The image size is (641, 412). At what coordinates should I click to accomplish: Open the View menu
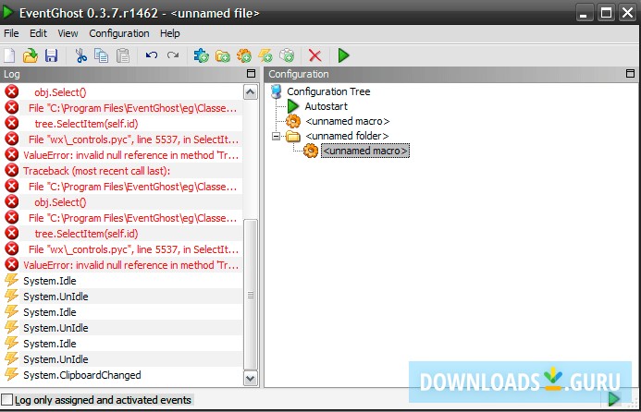pyautogui.click(x=68, y=33)
